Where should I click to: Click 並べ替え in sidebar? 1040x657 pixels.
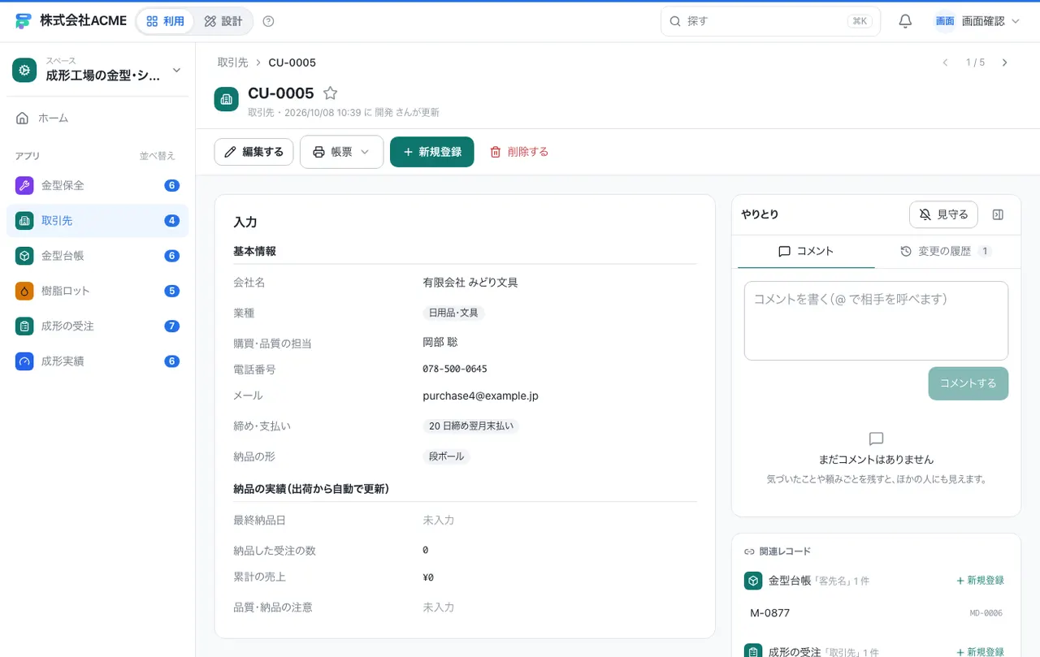point(158,156)
